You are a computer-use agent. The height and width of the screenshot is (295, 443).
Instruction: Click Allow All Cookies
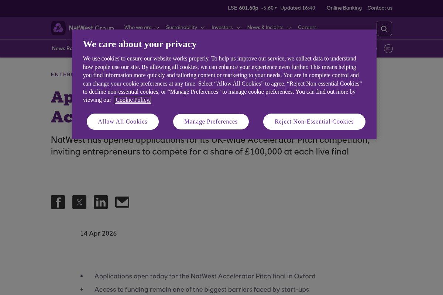click(x=123, y=121)
